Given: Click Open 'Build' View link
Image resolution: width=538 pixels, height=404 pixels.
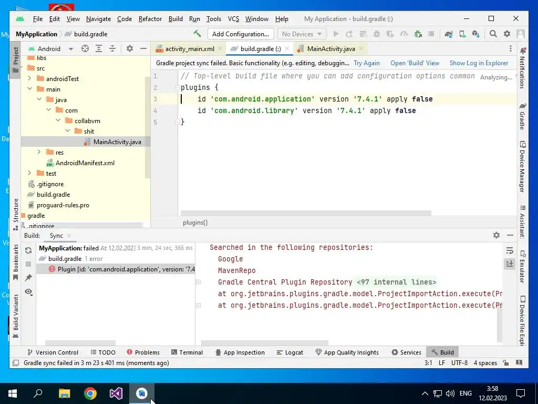Looking at the screenshot, I should click(x=415, y=63).
